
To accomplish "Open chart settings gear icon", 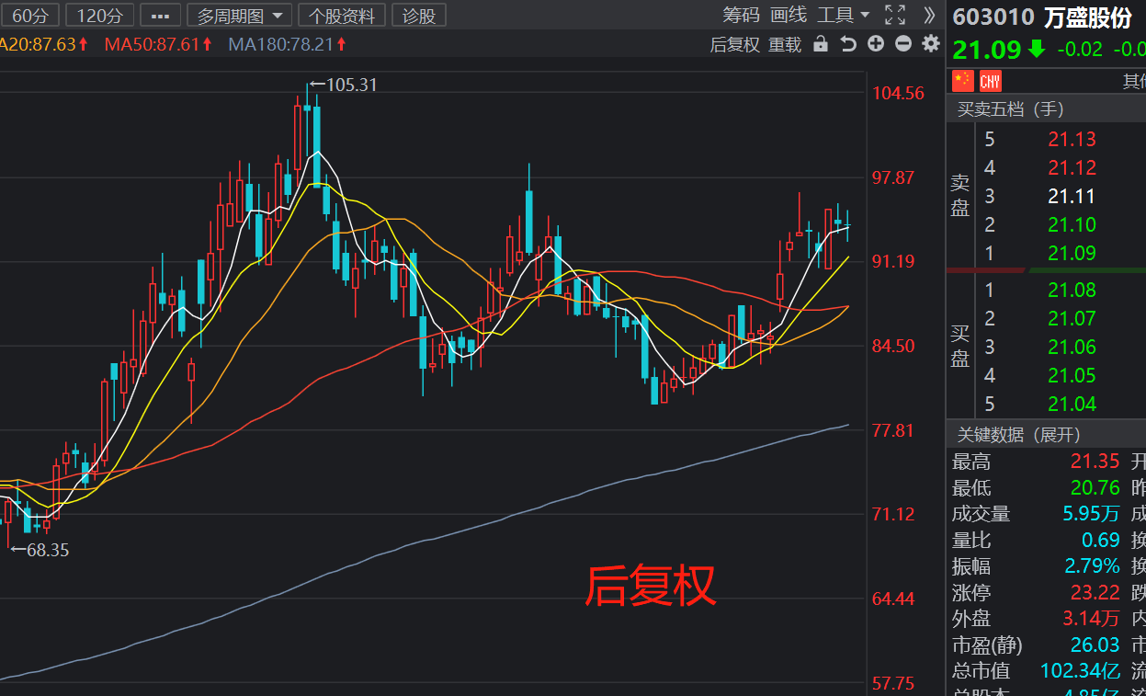I will 931,44.
